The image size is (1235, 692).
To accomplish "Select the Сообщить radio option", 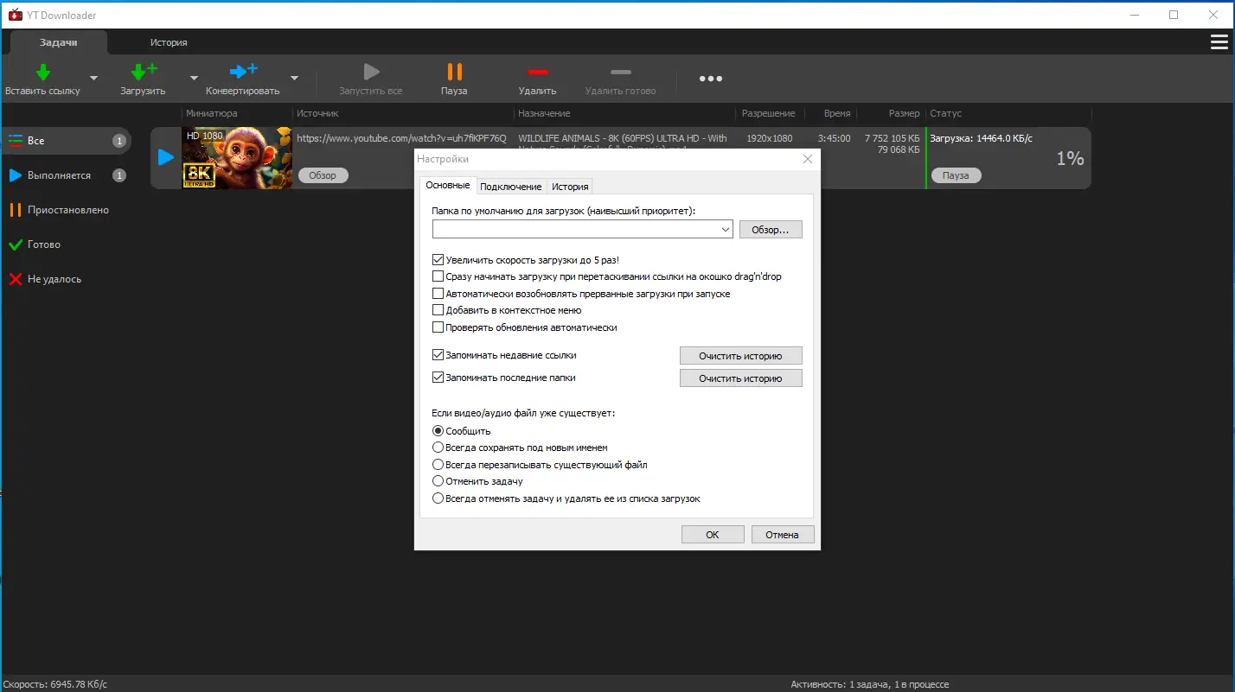I will pyautogui.click(x=438, y=431).
